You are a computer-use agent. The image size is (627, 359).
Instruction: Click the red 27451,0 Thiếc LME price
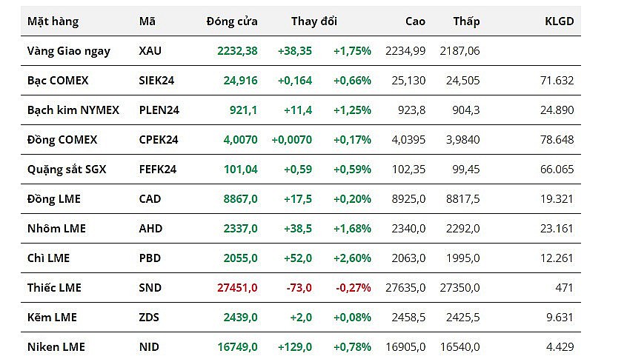click(x=236, y=288)
